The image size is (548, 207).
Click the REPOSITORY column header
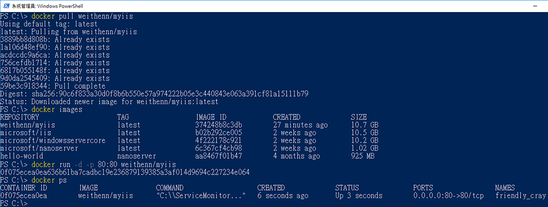(20, 117)
